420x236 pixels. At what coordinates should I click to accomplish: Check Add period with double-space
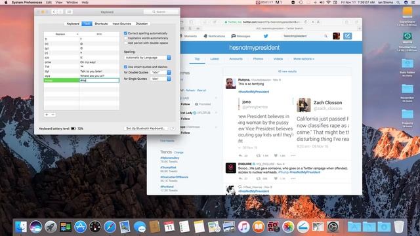coord(125,43)
